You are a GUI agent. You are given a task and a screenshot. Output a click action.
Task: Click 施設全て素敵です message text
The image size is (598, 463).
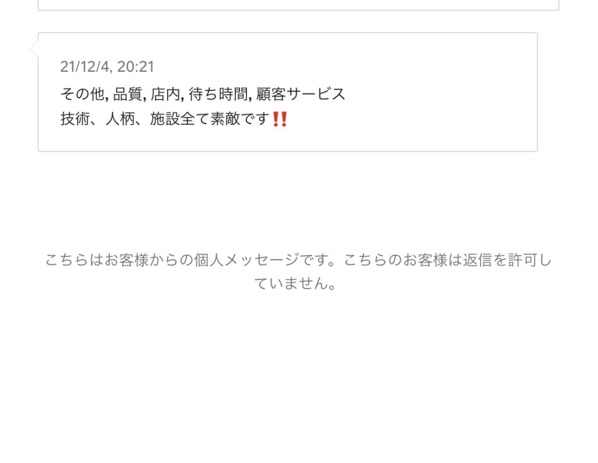point(210,119)
